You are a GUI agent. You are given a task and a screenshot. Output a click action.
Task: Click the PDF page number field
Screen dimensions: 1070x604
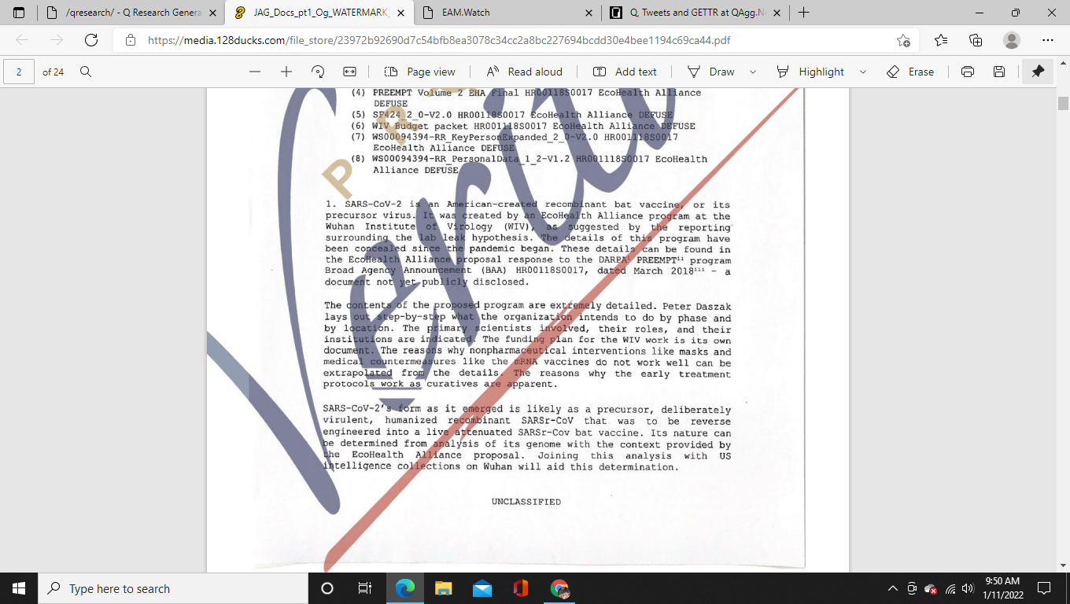click(19, 72)
